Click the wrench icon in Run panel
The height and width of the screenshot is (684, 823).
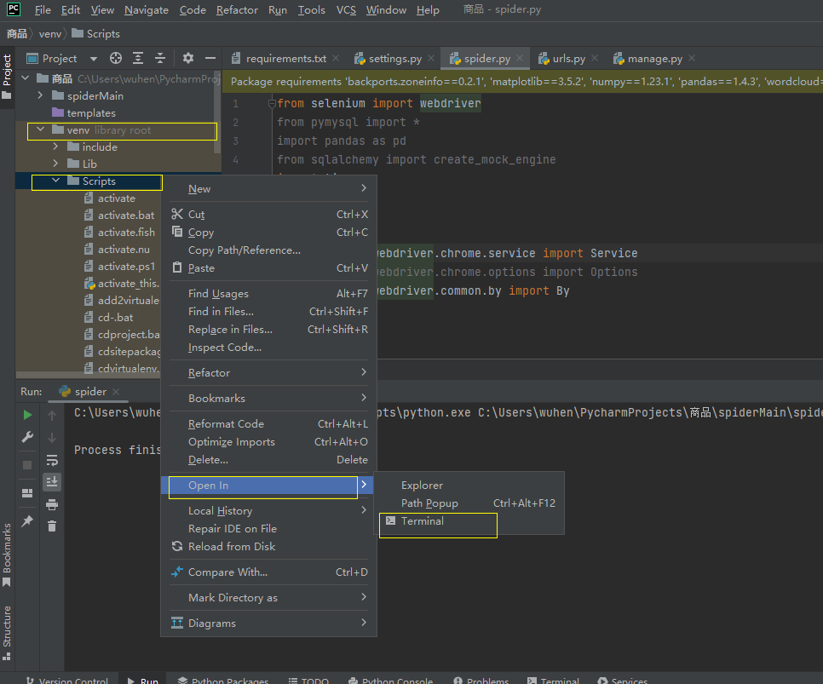(x=27, y=438)
